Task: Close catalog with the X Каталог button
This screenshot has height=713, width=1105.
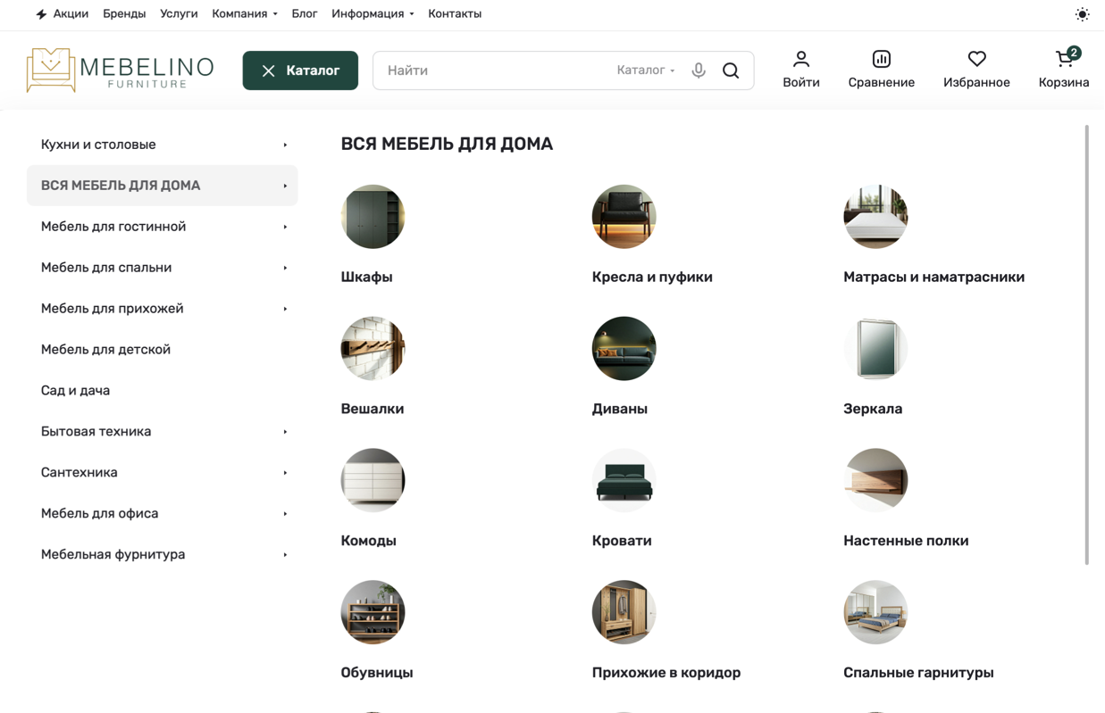Action: click(300, 70)
